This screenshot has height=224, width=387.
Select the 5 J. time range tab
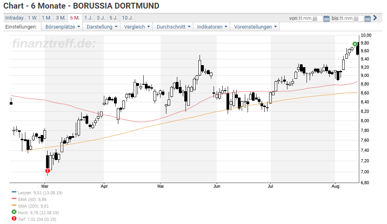click(x=114, y=18)
